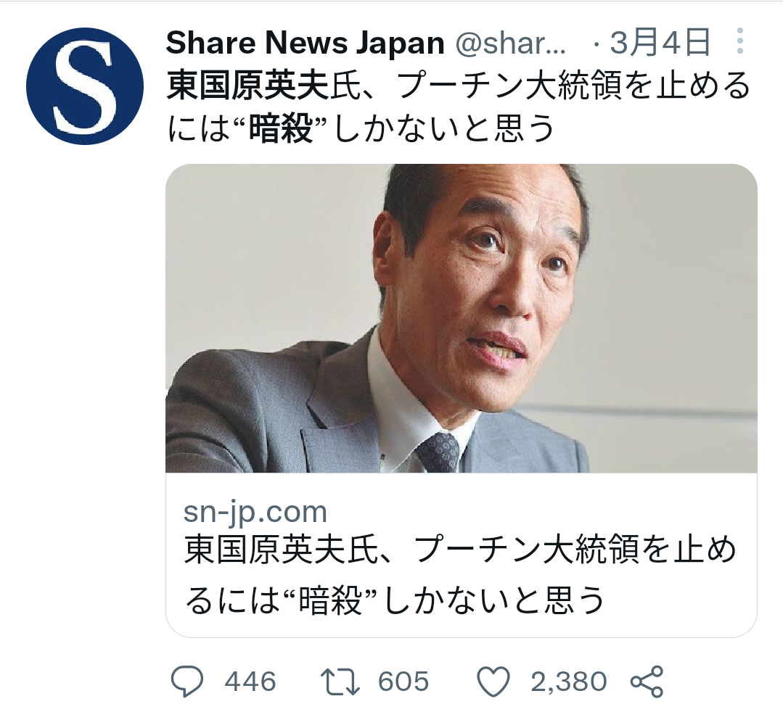Open the share icon for this tweet
This screenshot has width=783, height=712.
pyautogui.click(x=647, y=681)
